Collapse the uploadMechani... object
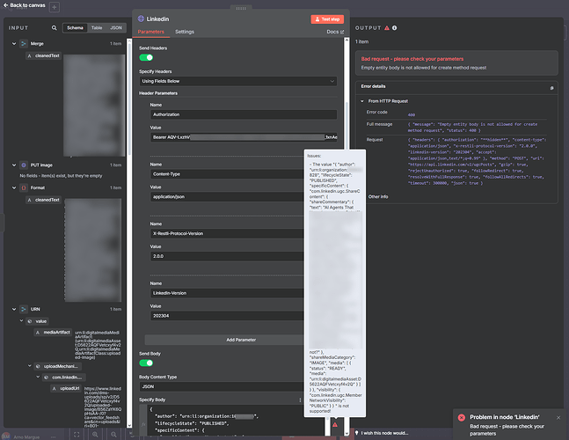The image size is (569, 440). [29, 366]
